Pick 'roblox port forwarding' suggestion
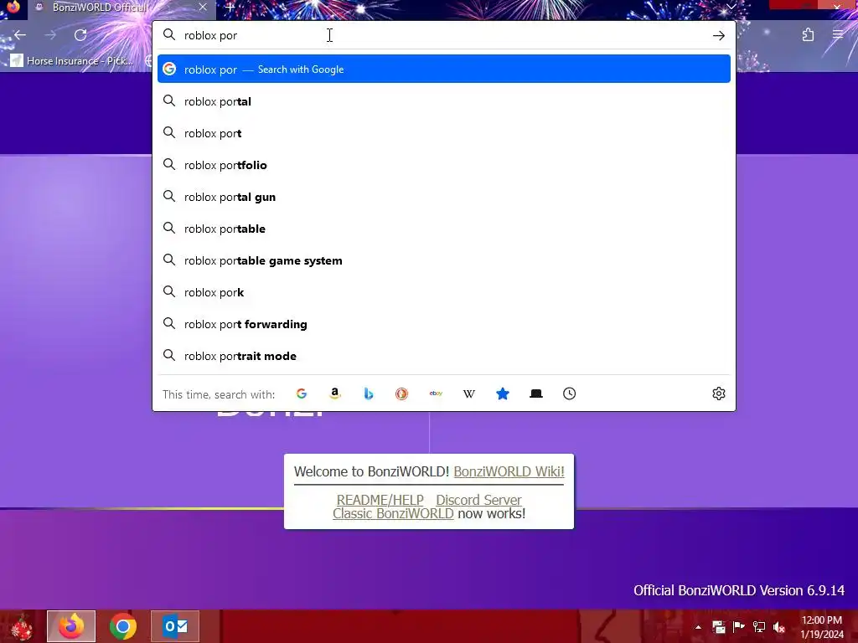Image resolution: width=858 pixels, height=643 pixels. [444, 324]
